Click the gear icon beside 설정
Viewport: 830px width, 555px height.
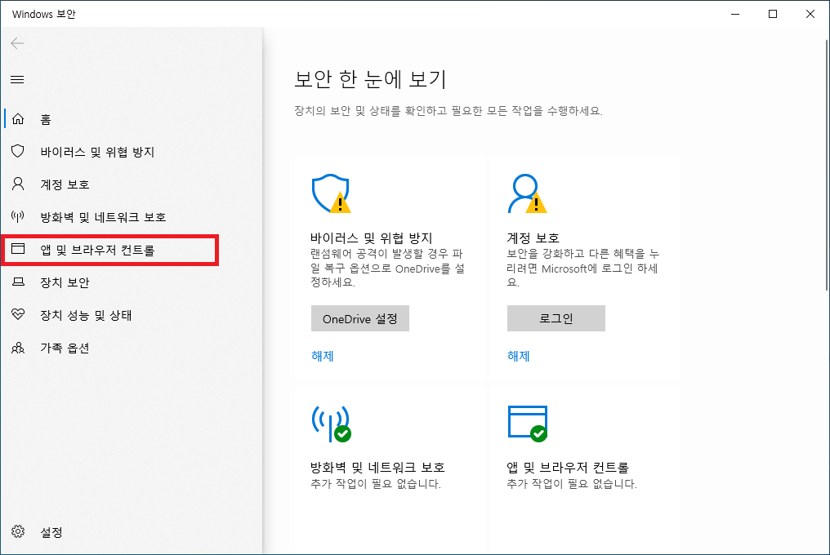[x=18, y=531]
